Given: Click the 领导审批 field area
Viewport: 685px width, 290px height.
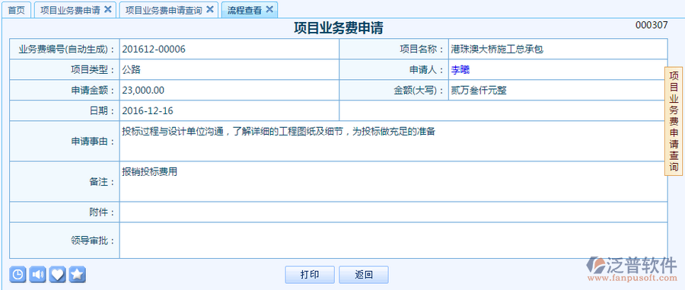Looking at the screenshot, I should click(393, 241).
